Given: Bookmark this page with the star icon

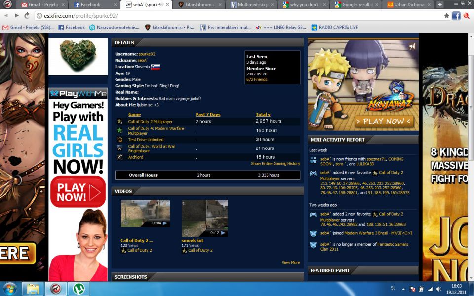Looking at the screenshot, I should tap(446, 16).
